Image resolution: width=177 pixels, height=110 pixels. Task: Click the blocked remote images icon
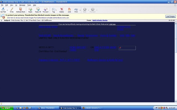point(2,16)
